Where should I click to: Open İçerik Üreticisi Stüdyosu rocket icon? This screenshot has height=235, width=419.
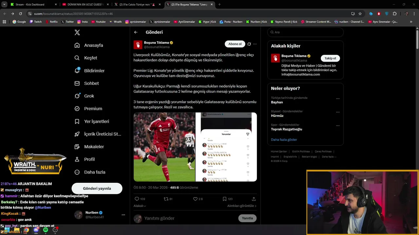(x=77, y=134)
